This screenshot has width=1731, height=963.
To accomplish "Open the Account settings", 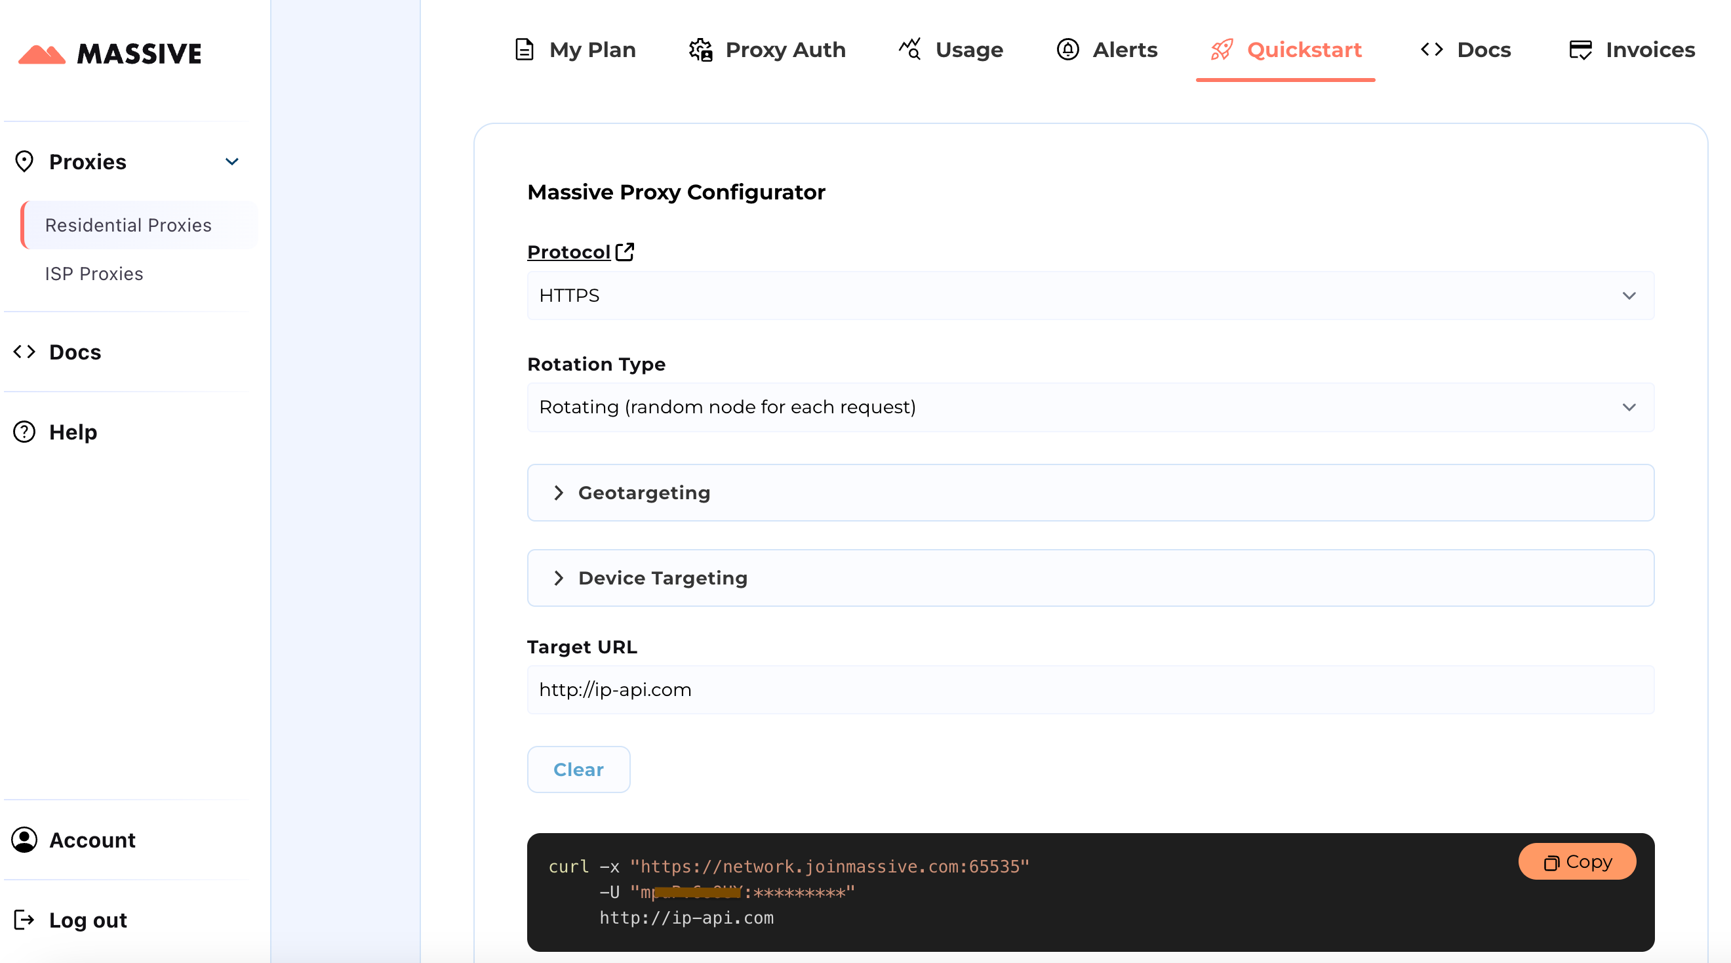I will point(92,840).
